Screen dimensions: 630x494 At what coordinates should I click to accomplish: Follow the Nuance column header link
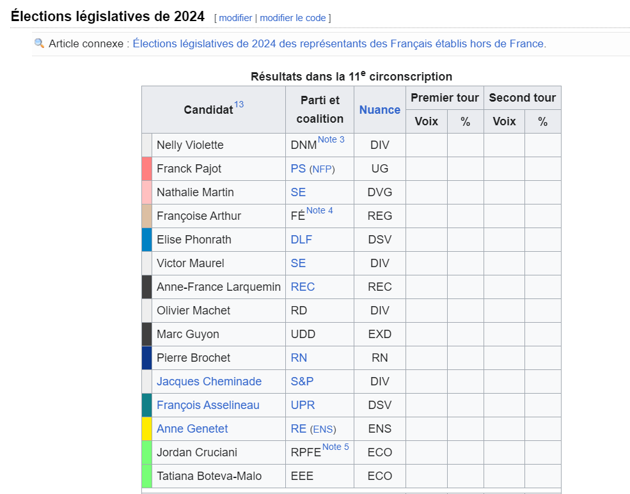380,110
